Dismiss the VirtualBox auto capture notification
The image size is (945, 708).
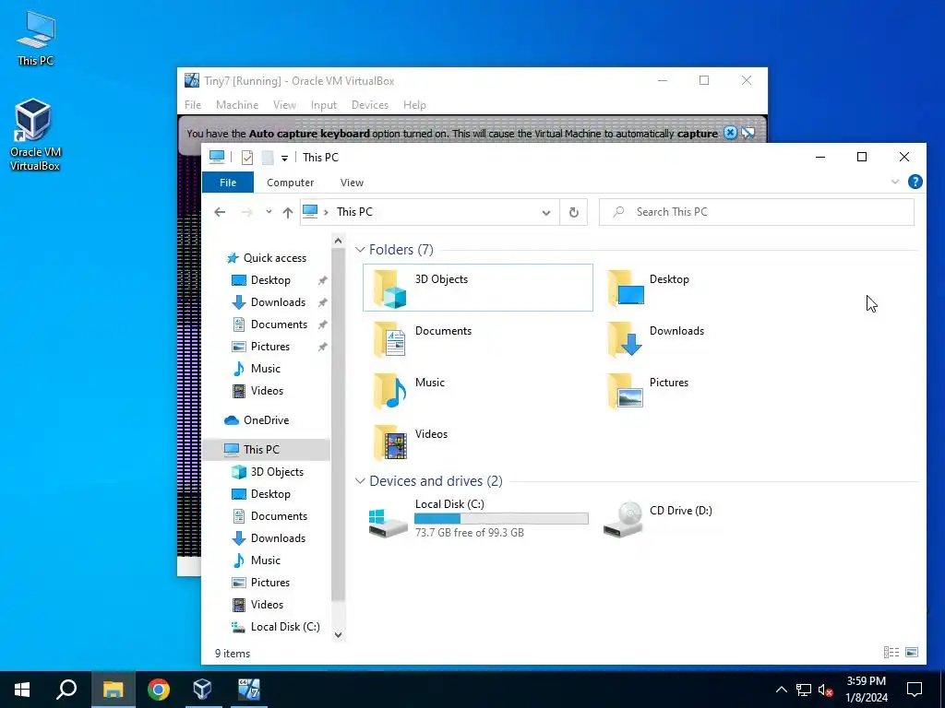point(730,133)
